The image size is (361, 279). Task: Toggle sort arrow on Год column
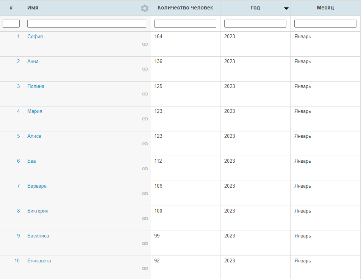[286, 8]
